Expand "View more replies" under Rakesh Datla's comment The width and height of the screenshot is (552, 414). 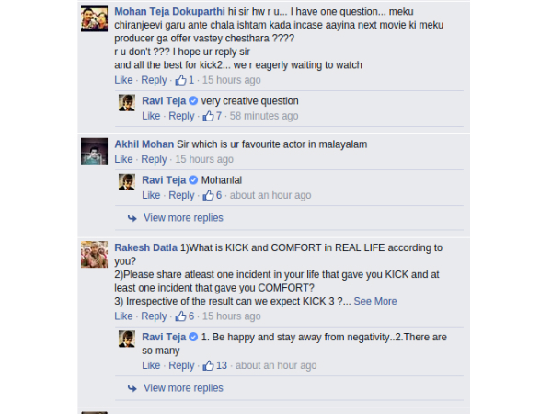[183, 388]
